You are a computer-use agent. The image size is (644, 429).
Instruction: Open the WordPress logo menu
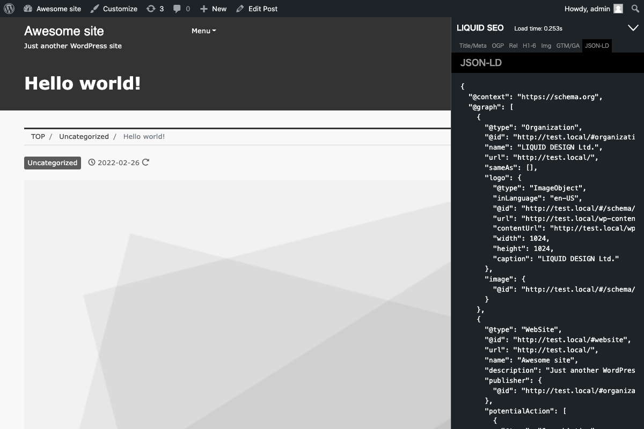click(x=9, y=9)
